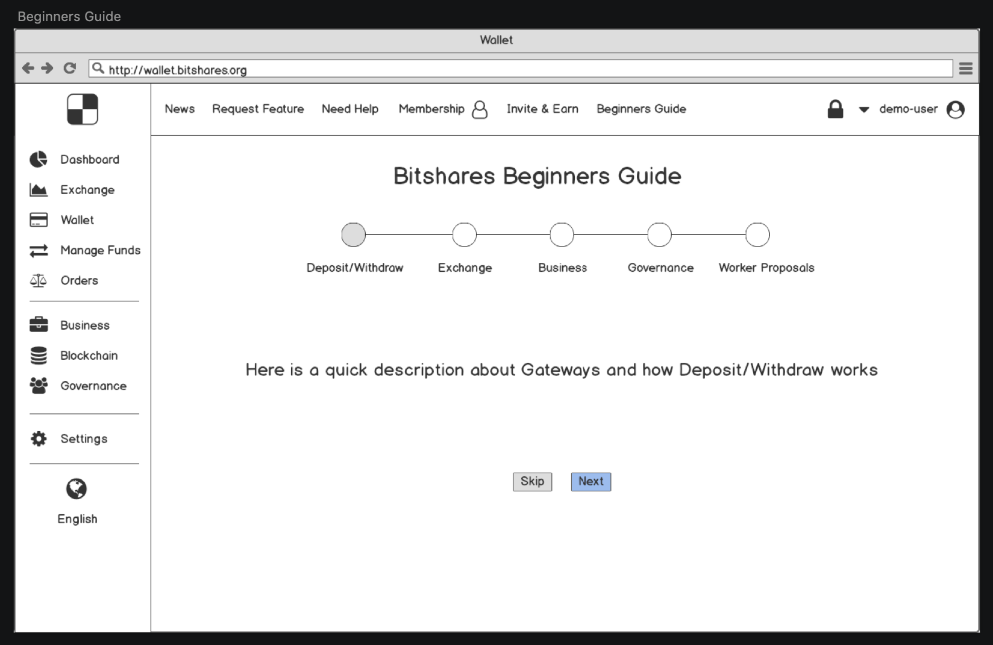Click the search magnifier in address bar

pos(98,69)
